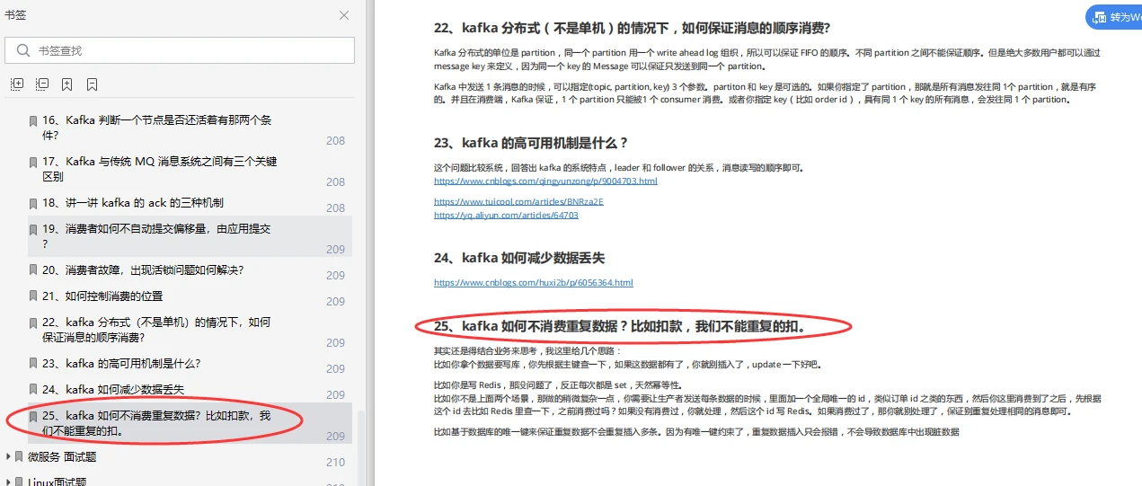
Task: Click page number 209 beside bookmark 21
Action: coord(335,302)
